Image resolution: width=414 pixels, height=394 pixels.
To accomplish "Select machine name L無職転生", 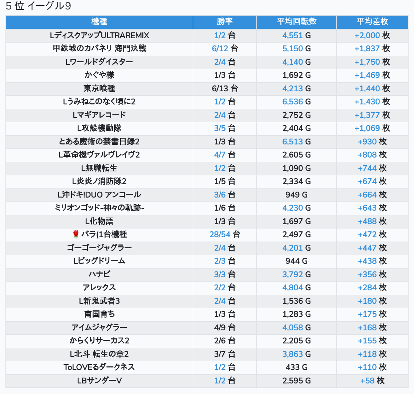I will 99,168.
